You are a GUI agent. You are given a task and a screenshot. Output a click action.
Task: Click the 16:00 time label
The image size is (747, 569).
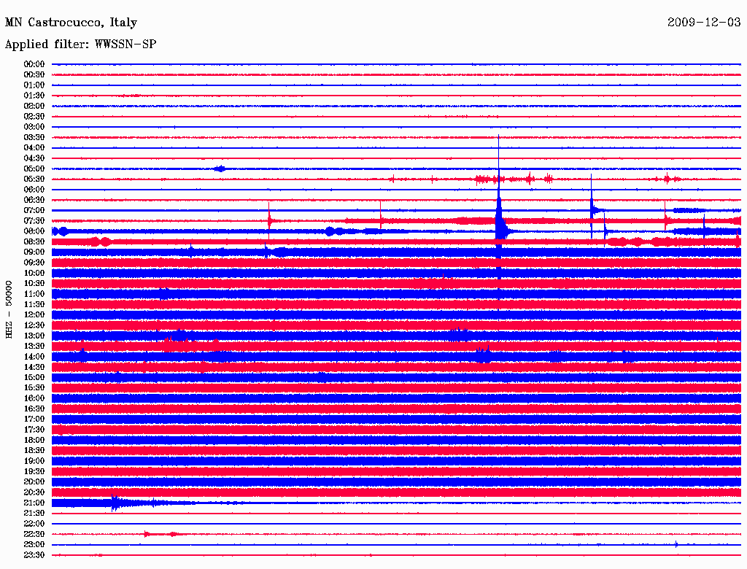(x=34, y=398)
